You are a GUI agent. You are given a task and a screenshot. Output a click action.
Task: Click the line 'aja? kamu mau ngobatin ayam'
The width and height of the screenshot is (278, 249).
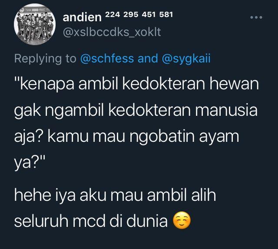126,137
